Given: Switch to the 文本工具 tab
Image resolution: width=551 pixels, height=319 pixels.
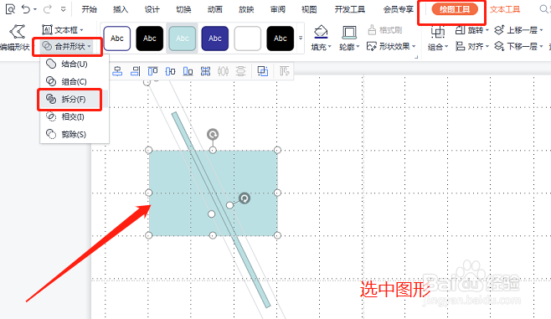Looking at the screenshot, I should click(x=505, y=9).
